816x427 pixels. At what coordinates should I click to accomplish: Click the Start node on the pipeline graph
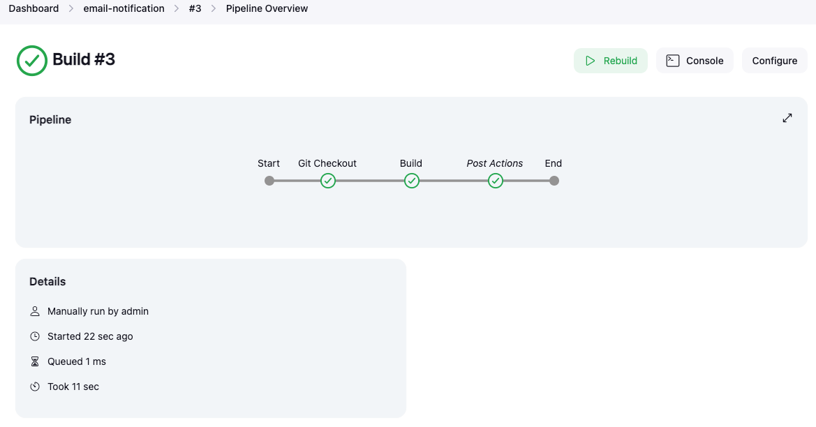pos(269,180)
